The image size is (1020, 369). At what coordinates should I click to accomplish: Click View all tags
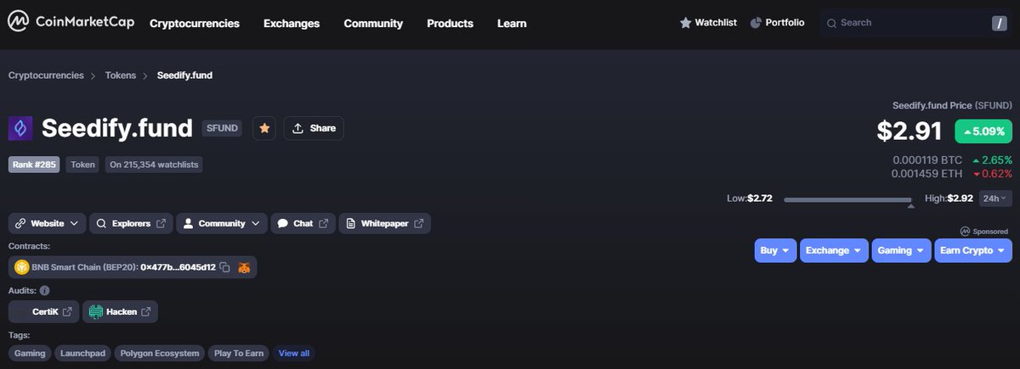click(x=294, y=353)
